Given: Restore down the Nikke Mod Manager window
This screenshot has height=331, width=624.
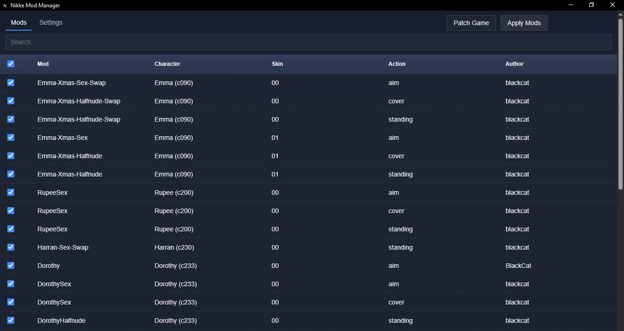Looking at the screenshot, I should point(592,5).
